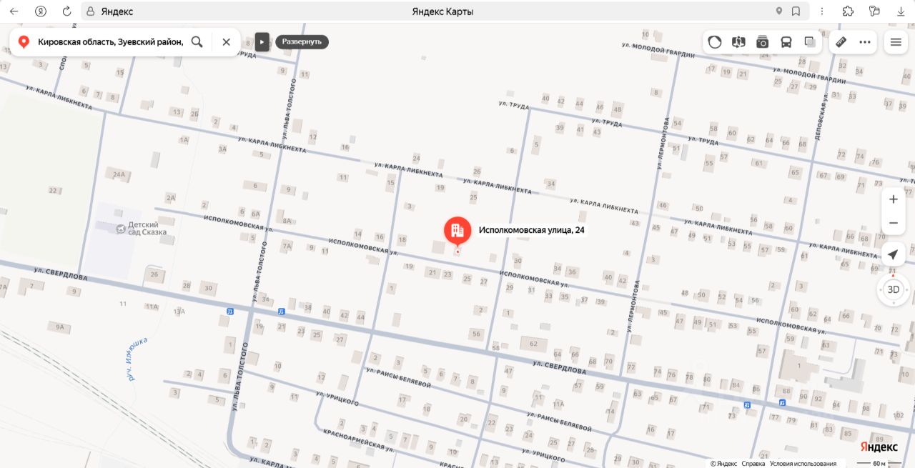Image resolution: width=915 pixels, height=468 pixels.
Task: Zoom in with plus button
Action: (x=894, y=199)
